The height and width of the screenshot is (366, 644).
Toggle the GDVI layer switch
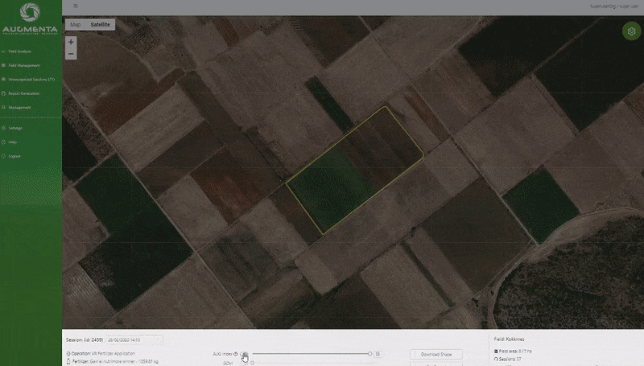pyautogui.click(x=245, y=363)
